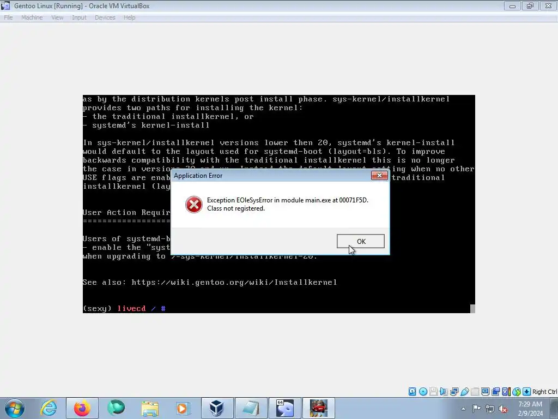
Task: Click the wiki.gentoo.org Installkernel URL text
Action: tap(234, 282)
